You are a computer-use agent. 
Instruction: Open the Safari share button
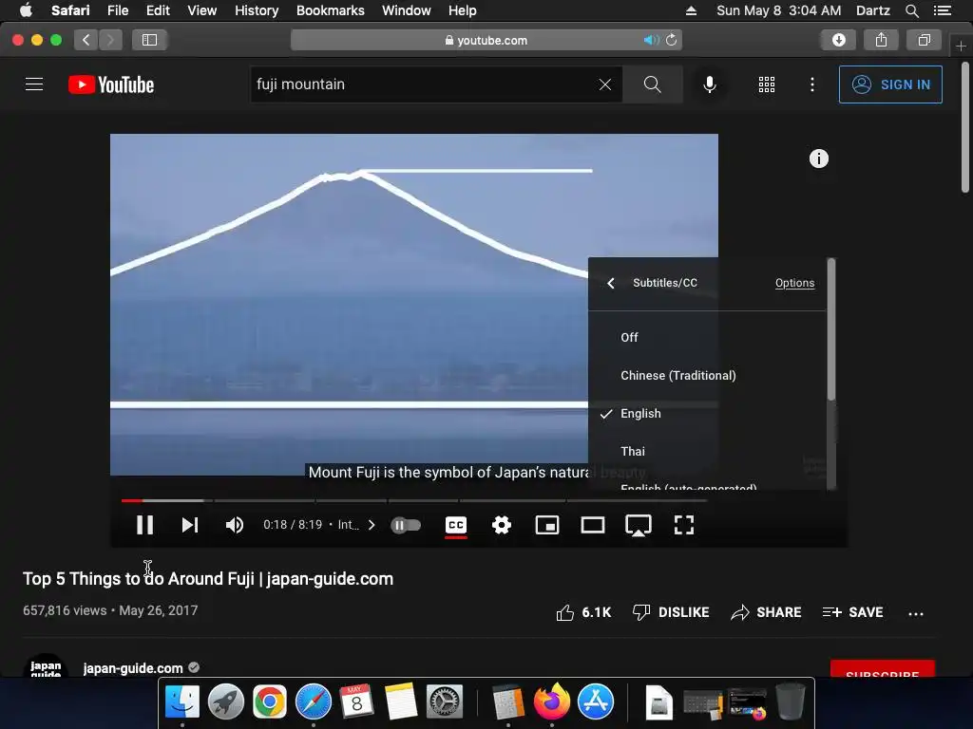(881, 40)
